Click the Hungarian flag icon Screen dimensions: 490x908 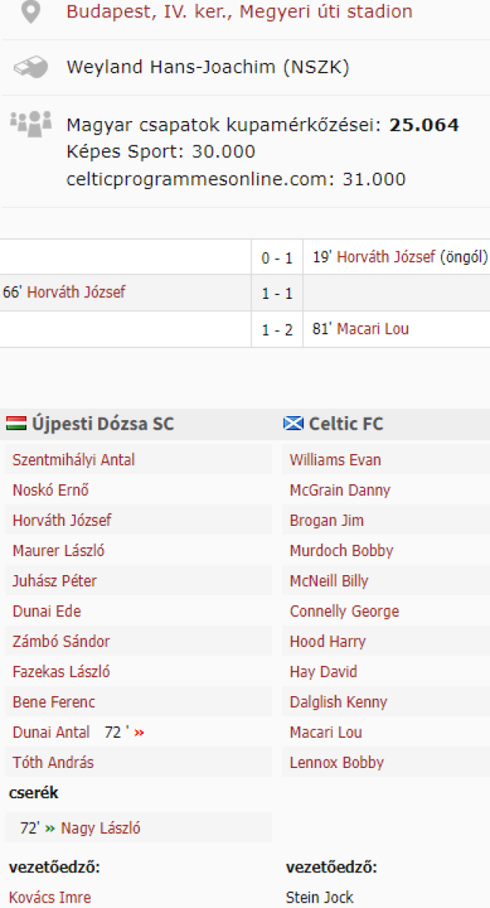[16, 423]
